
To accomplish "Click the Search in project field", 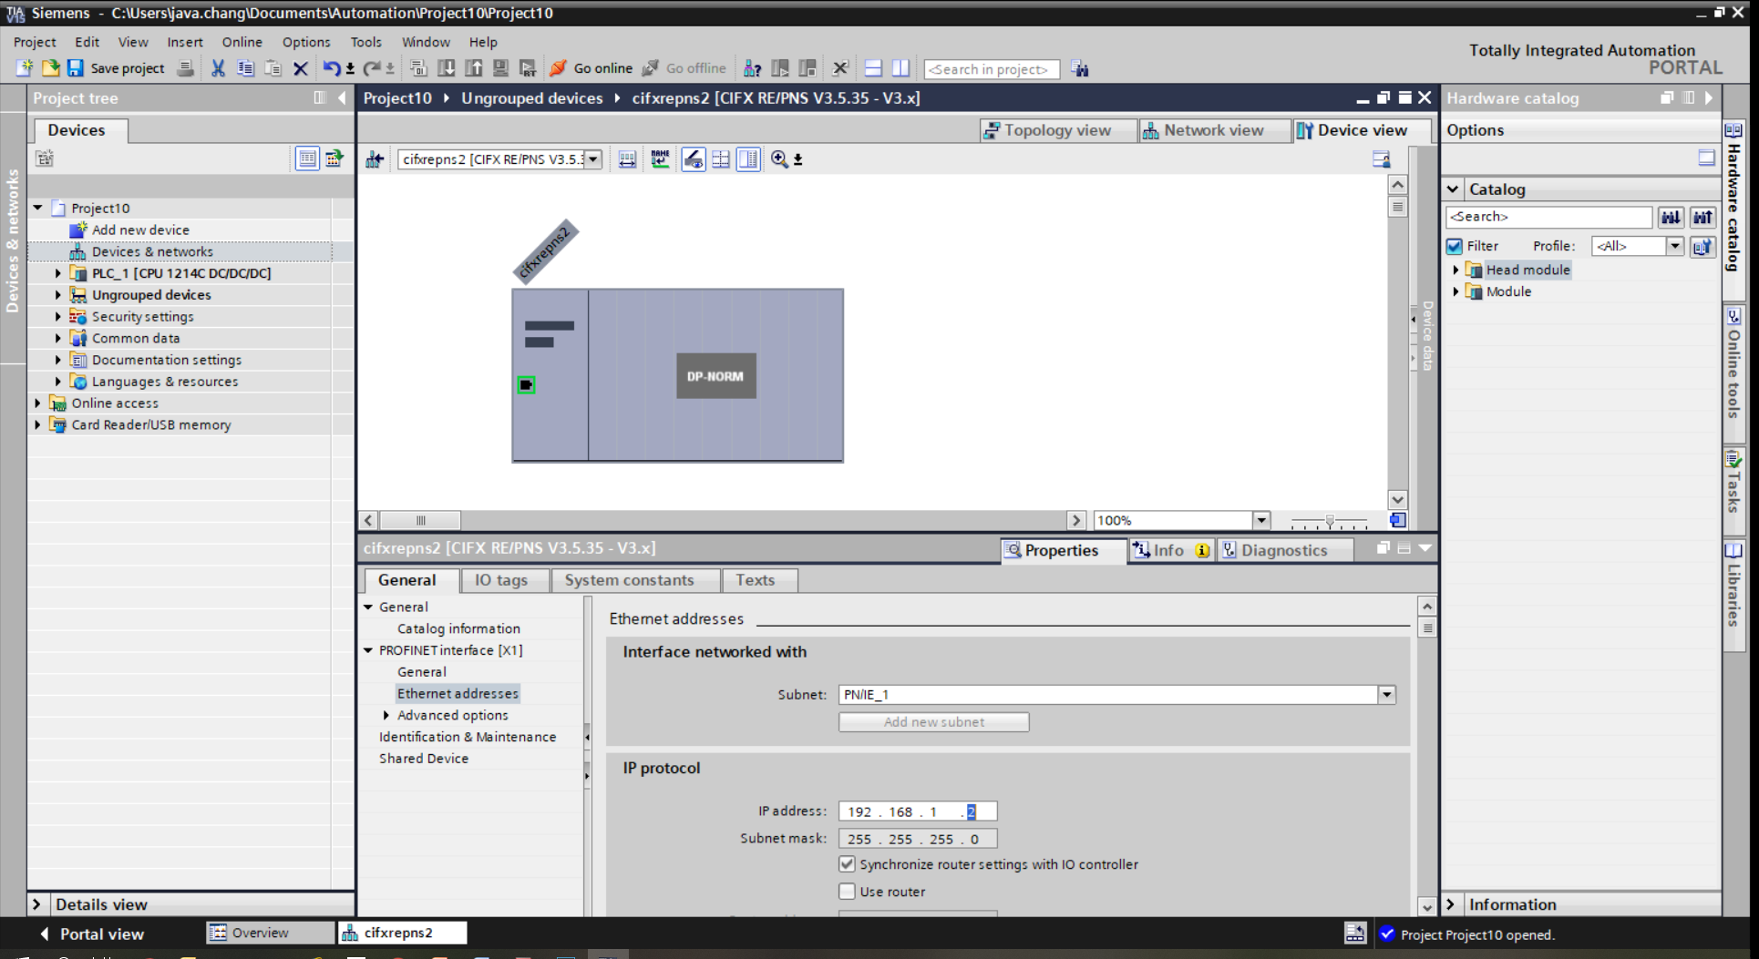I will (991, 69).
